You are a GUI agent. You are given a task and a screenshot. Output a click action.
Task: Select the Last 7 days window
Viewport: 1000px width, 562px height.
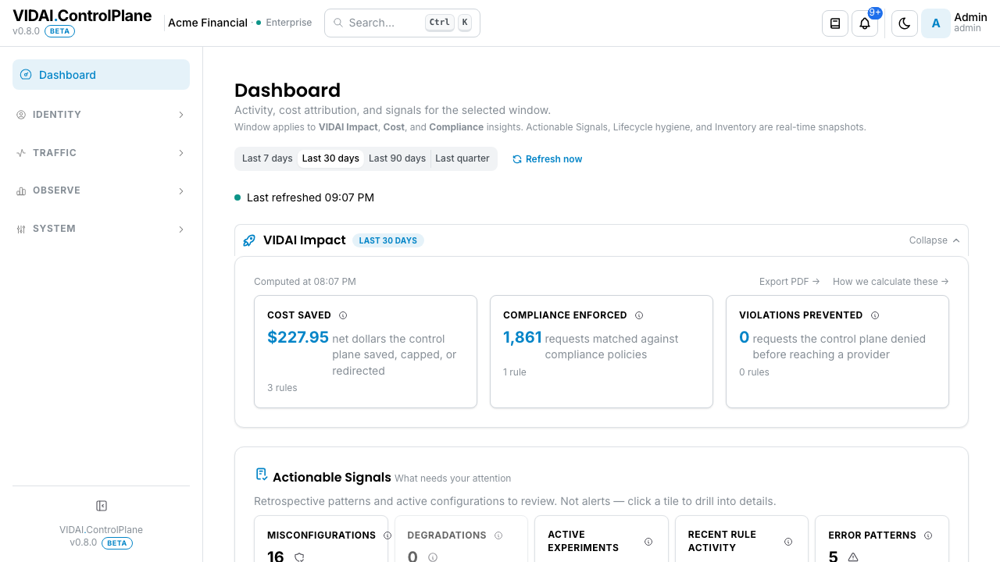coord(267,158)
